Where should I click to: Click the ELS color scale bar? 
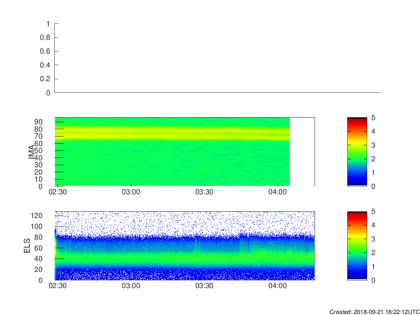357,246
